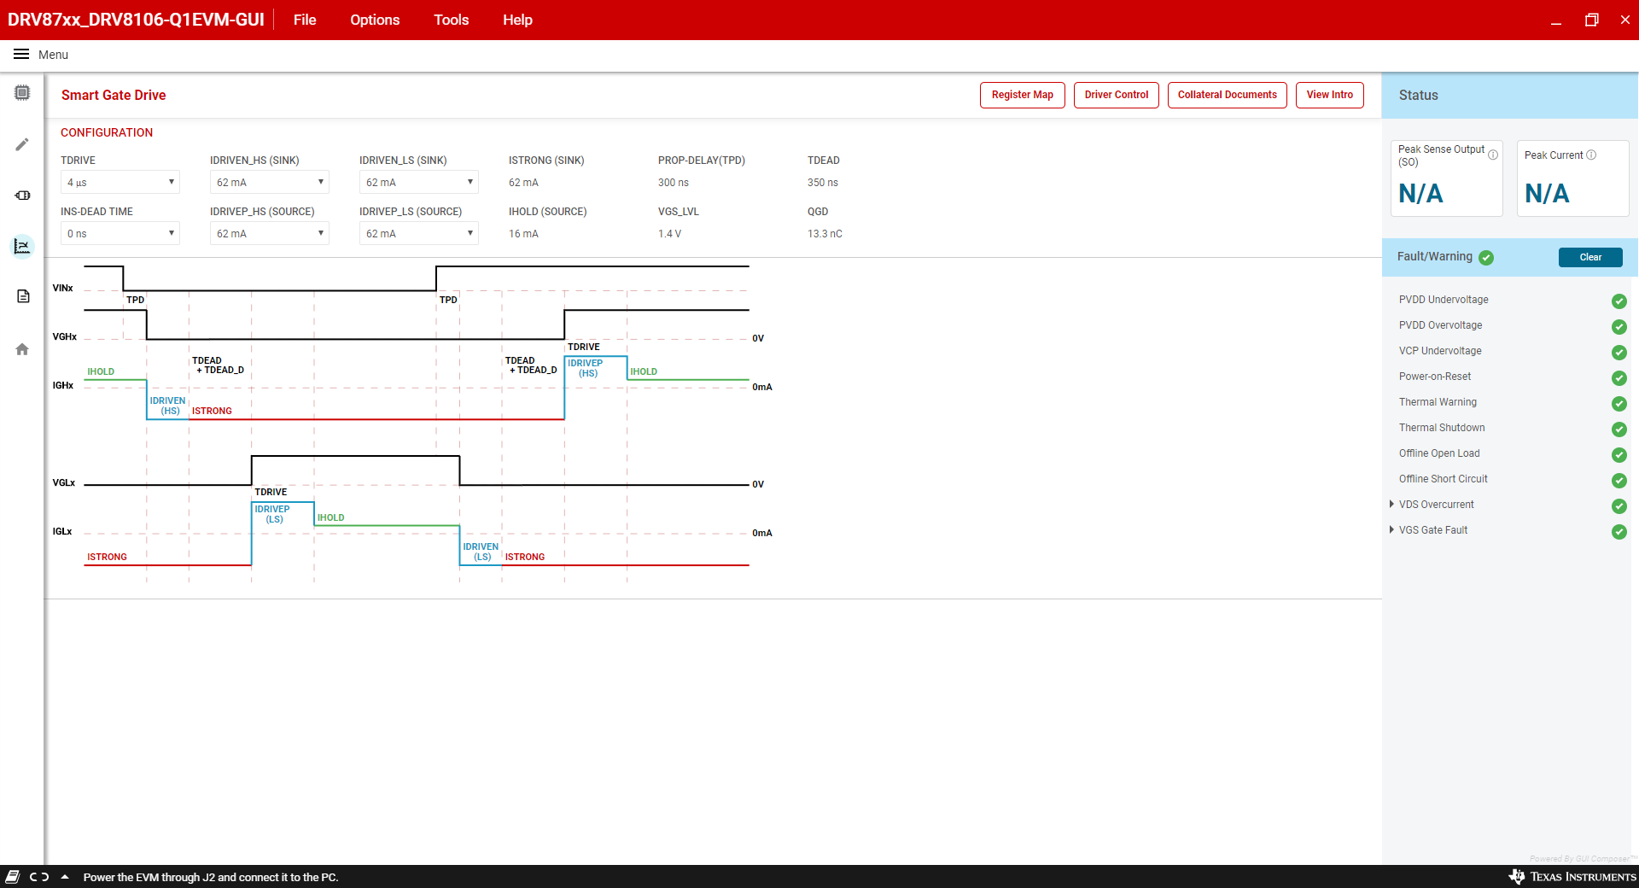Open the Options menu
Viewport: 1639px width, 888px height.
point(375,20)
